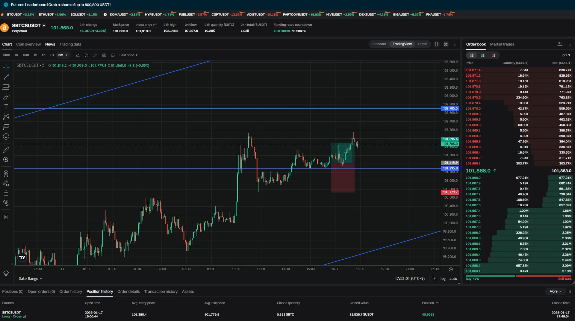Open the object tree layers panel
The height and width of the screenshot is (321, 575).
(x=6, y=273)
